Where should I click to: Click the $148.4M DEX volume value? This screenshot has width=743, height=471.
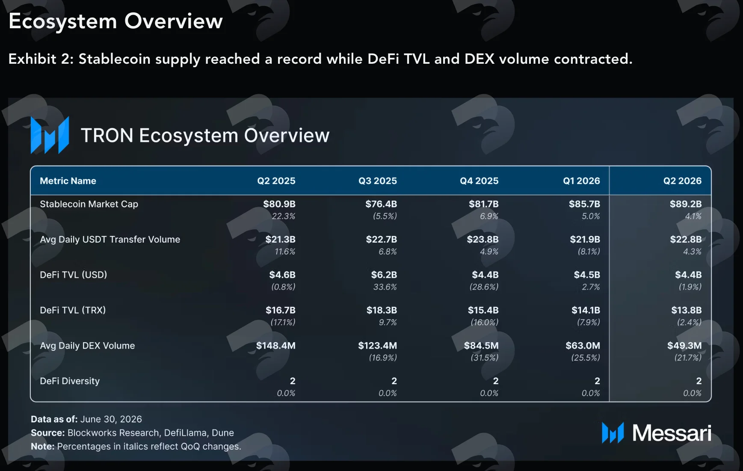coord(276,346)
